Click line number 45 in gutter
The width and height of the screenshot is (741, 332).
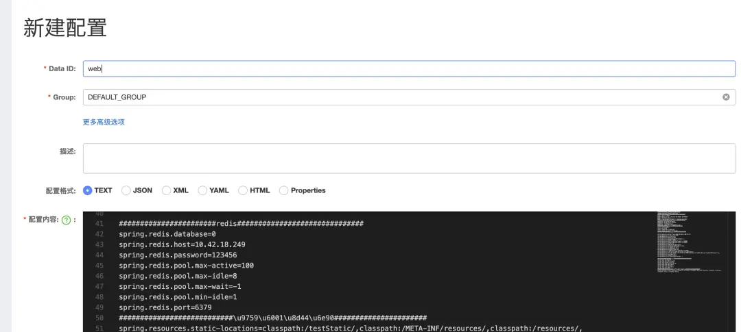(99, 266)
